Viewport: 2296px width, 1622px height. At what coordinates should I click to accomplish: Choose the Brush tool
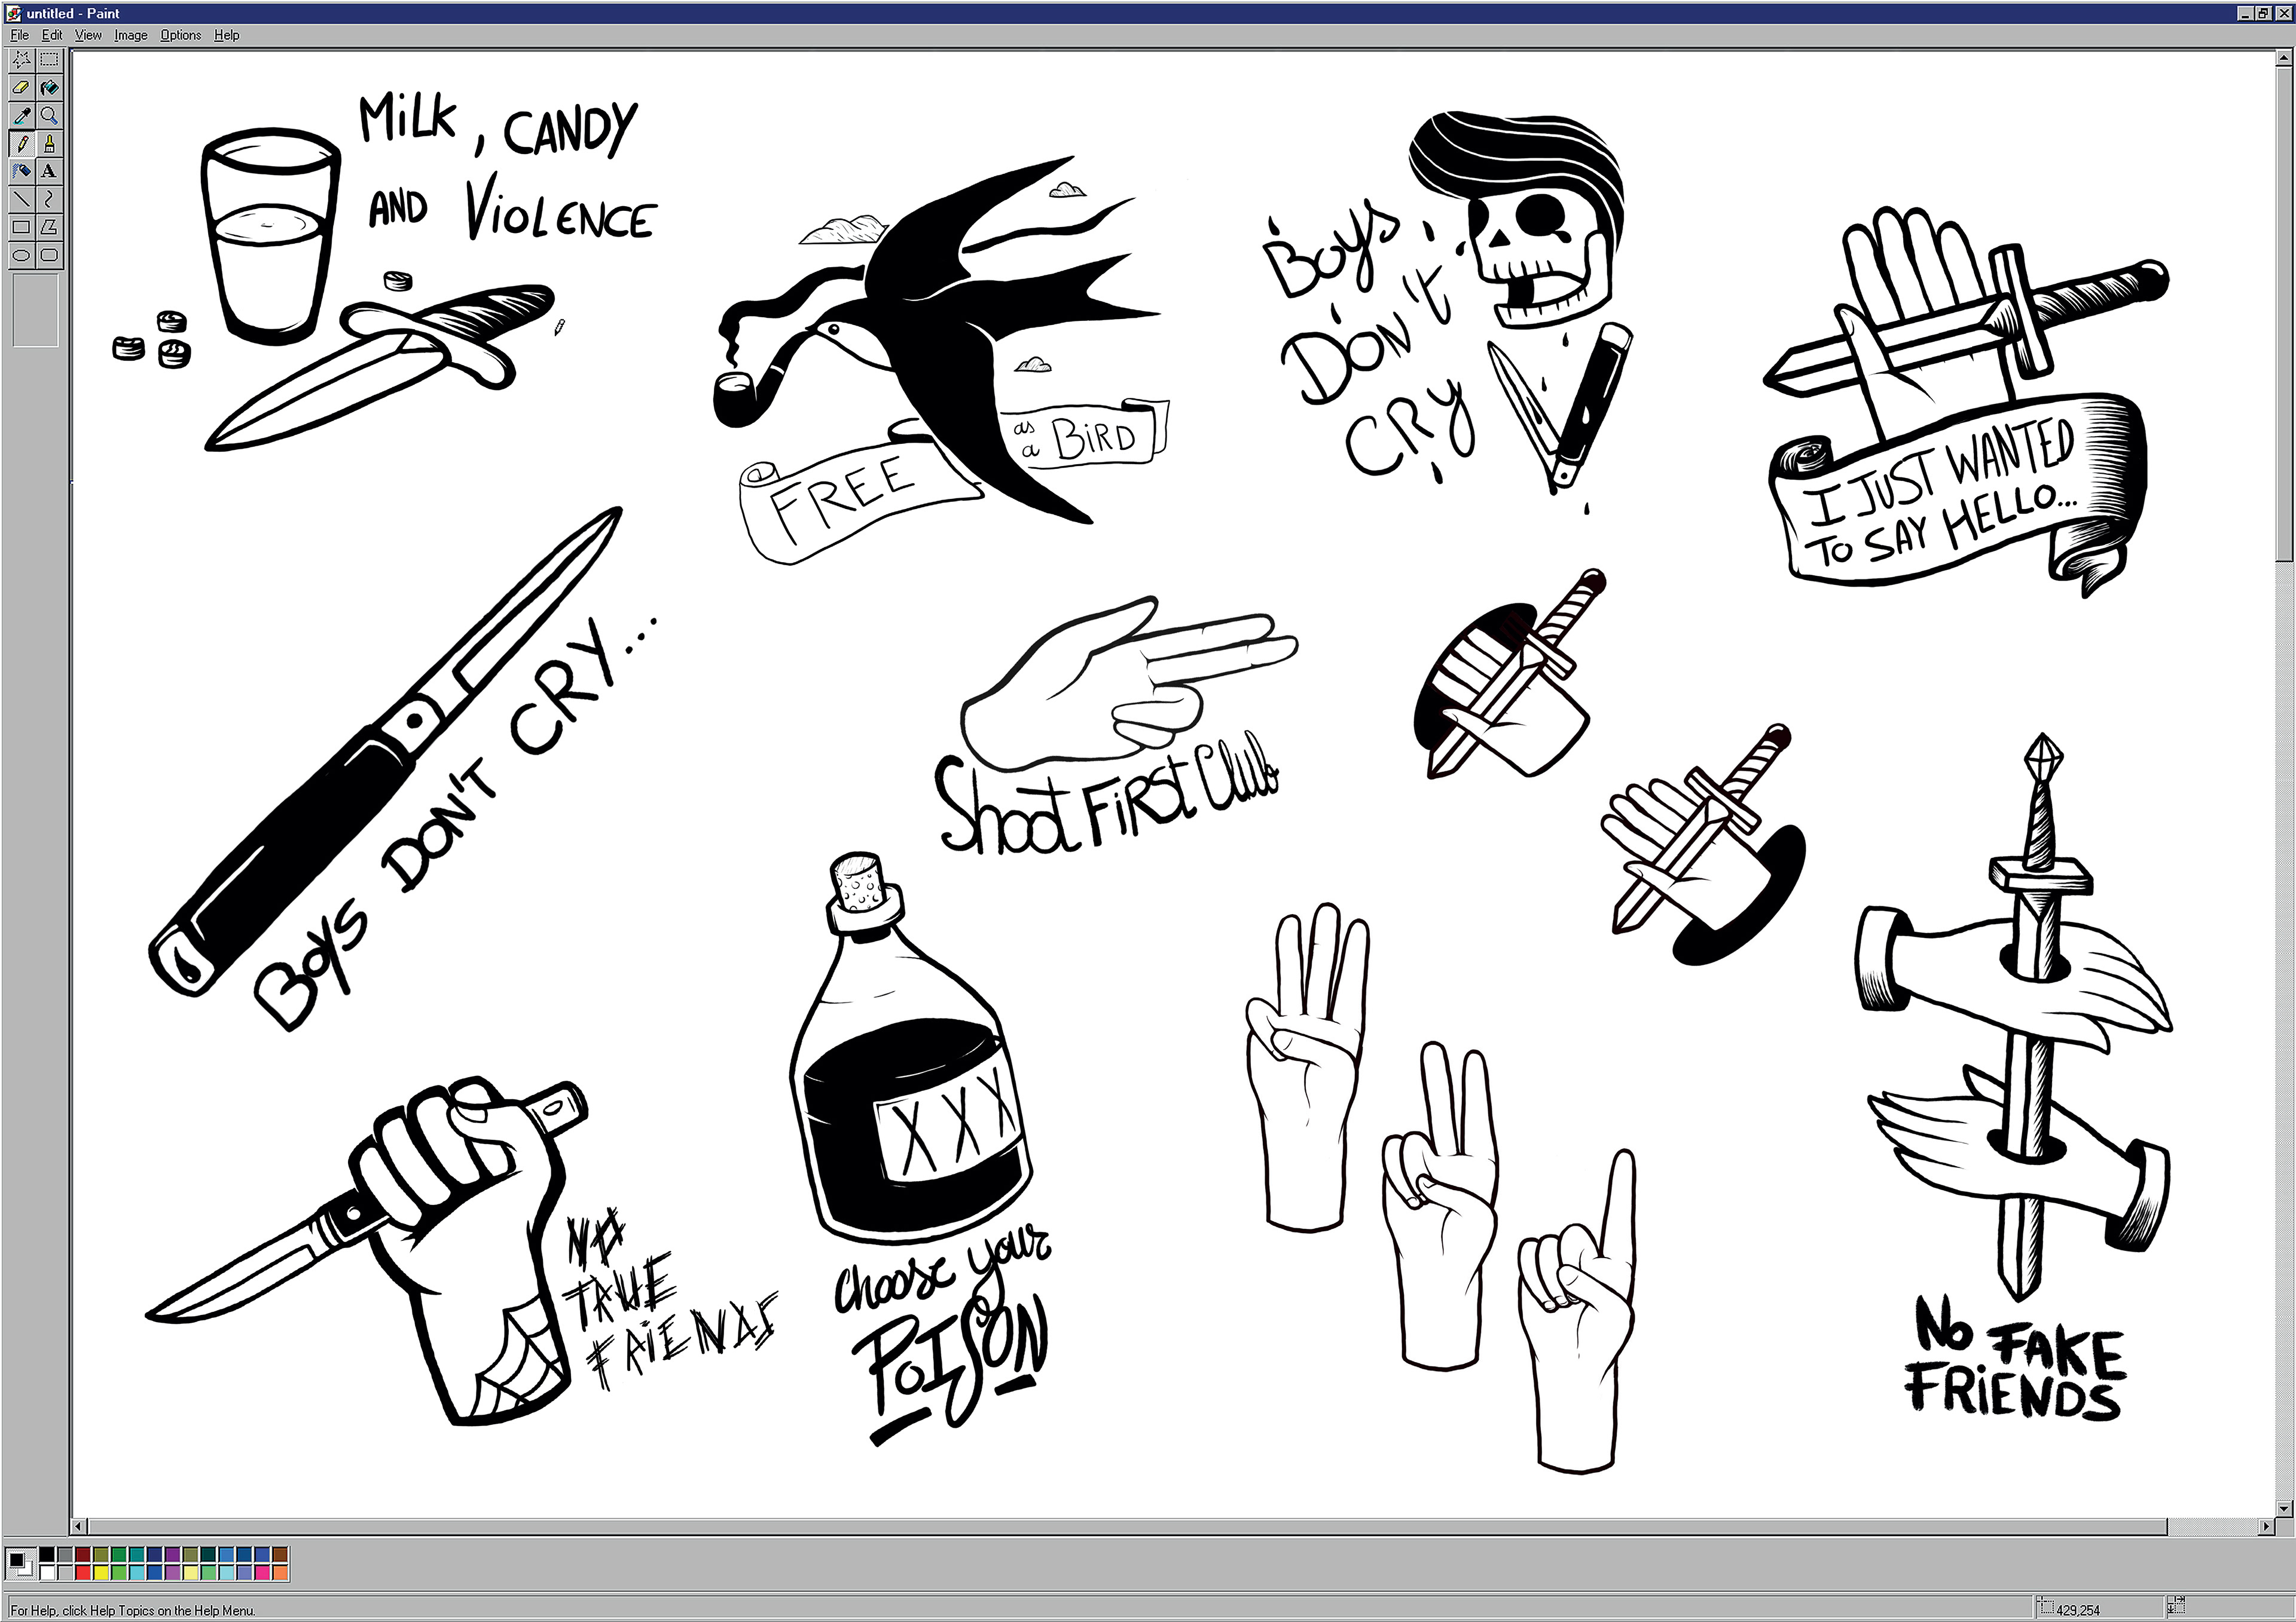pyautogui.click(x=48, y=143)
